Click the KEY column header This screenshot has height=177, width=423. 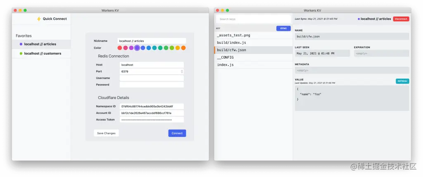coord(218,28)
